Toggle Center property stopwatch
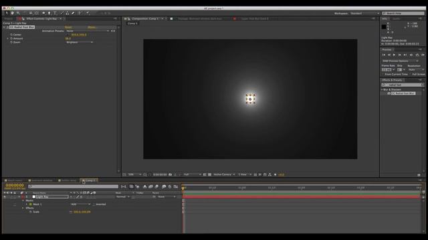 (x=11, y=35)
